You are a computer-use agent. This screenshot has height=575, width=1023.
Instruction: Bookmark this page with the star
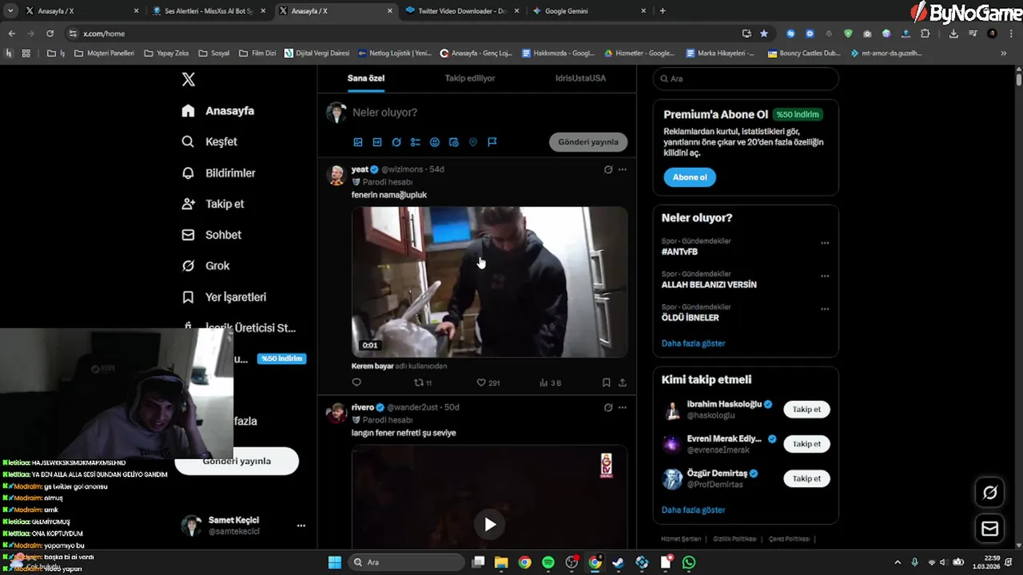[x=764, y=34]
